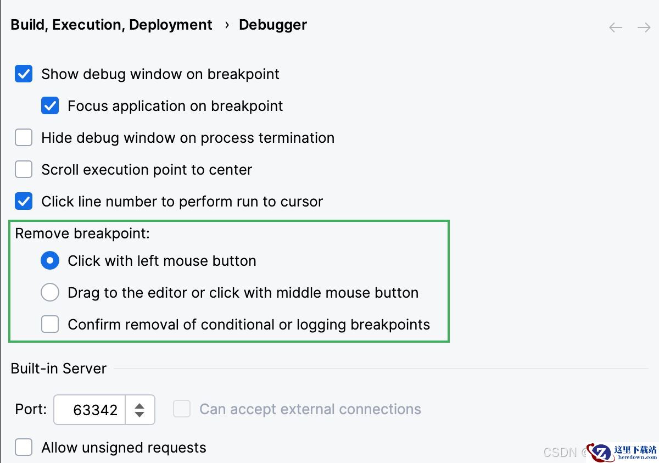Open Build, Execution, Deployment breadcrumb

pos(111,25)
